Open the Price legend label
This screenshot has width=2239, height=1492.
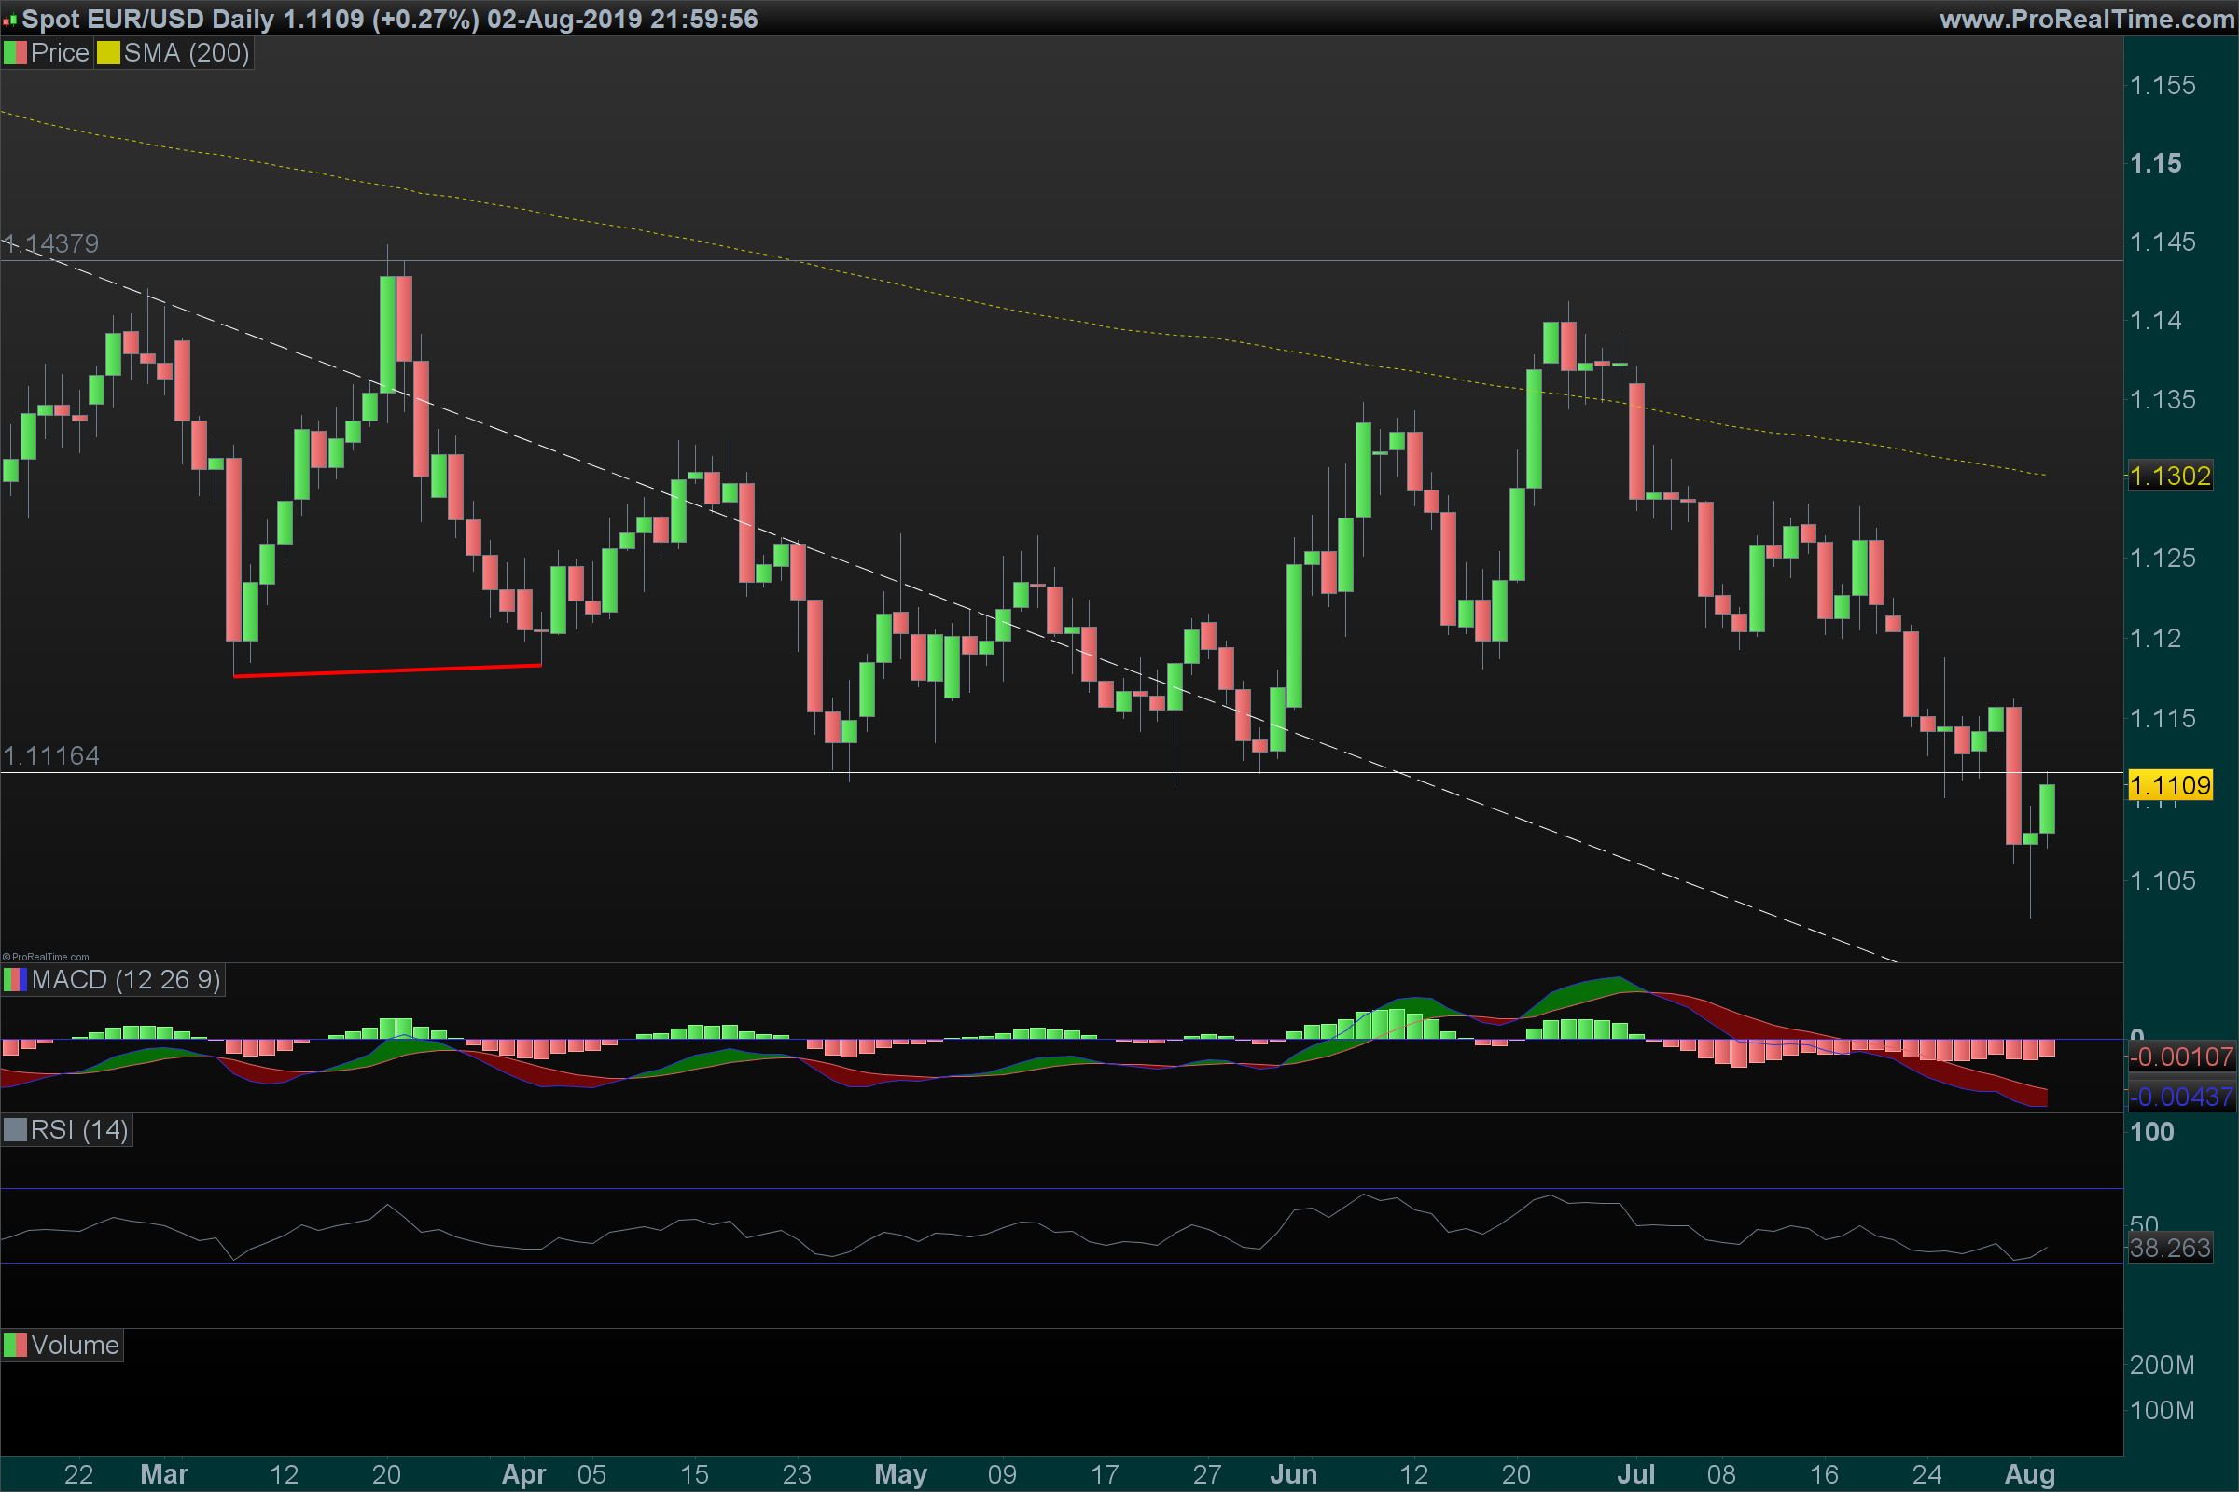(59, 53)
